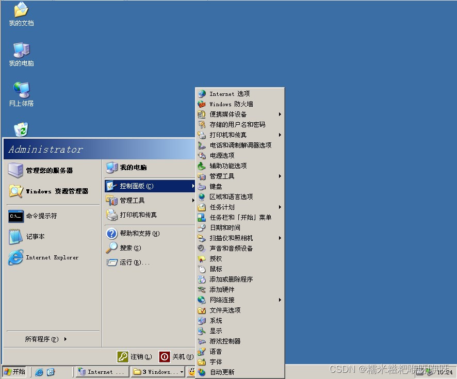Click the 开始 Start button
The width and height of the screenshot is (457, 379).
(14, 372)
